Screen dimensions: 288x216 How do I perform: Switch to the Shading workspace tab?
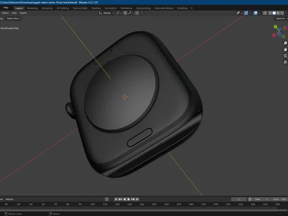96,8
